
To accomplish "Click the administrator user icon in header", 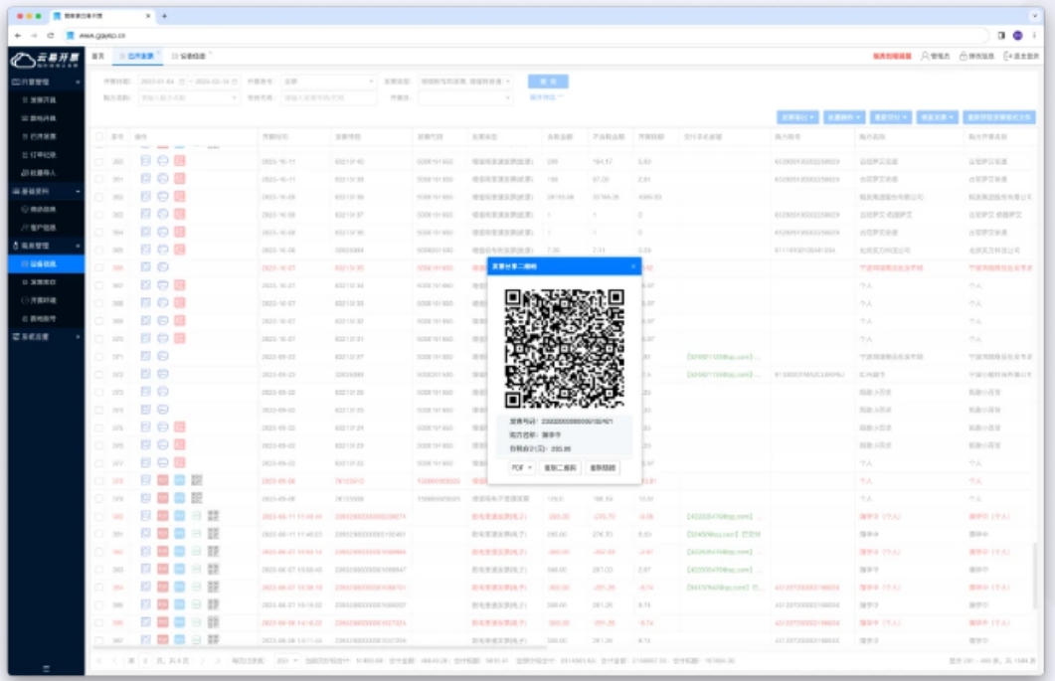I will pyautogui.click(x=925, y=56).
